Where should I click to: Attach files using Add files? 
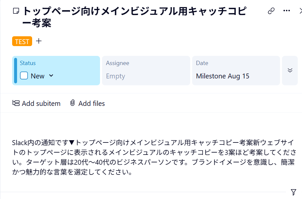pyautogui.click(x=87, y=103)
